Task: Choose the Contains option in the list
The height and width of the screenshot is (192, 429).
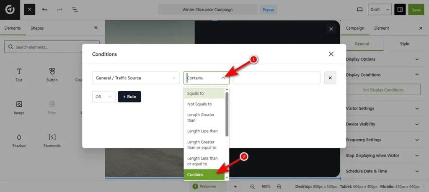Action: 204,174
